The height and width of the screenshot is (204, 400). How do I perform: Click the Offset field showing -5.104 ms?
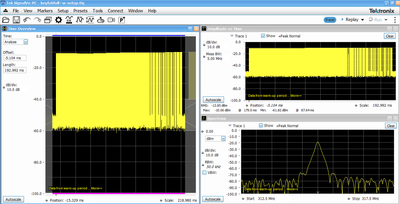pyautogui.click(x=15, y=58)
